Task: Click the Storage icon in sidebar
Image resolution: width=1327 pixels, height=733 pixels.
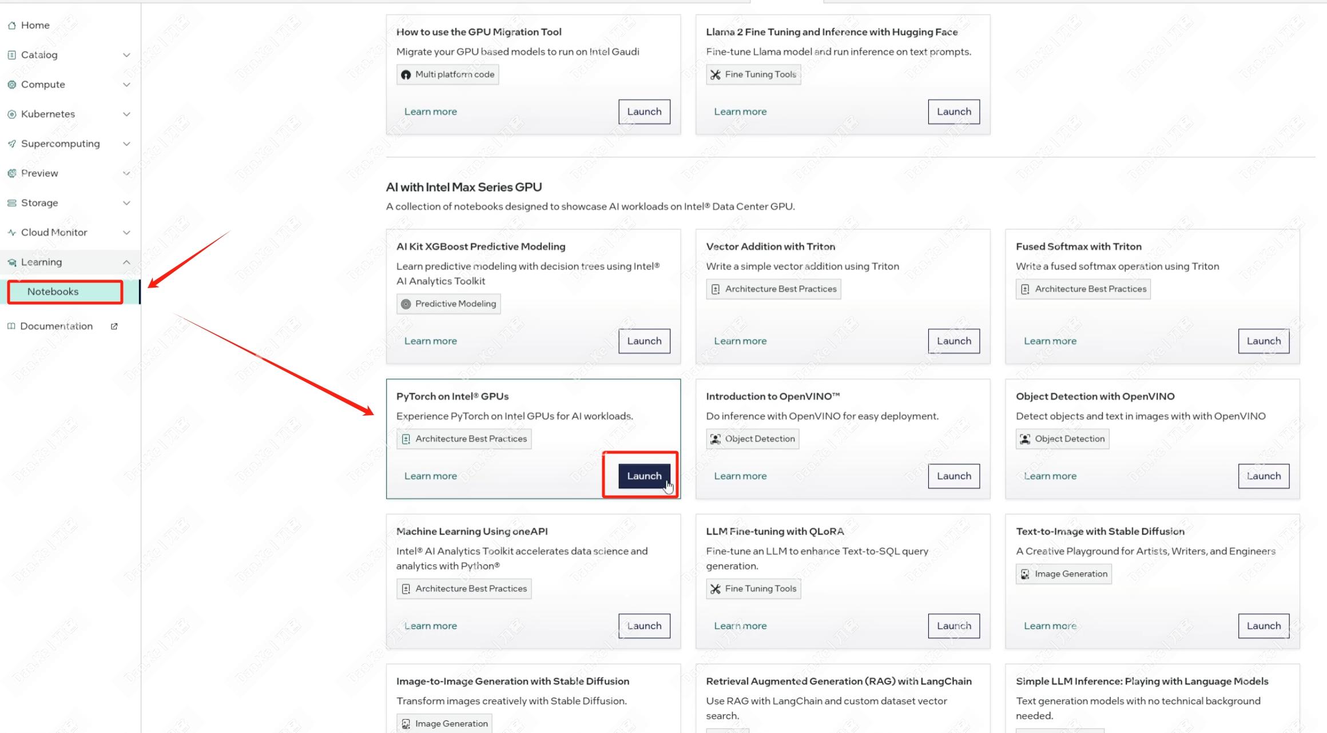Action: click(11, 203)
